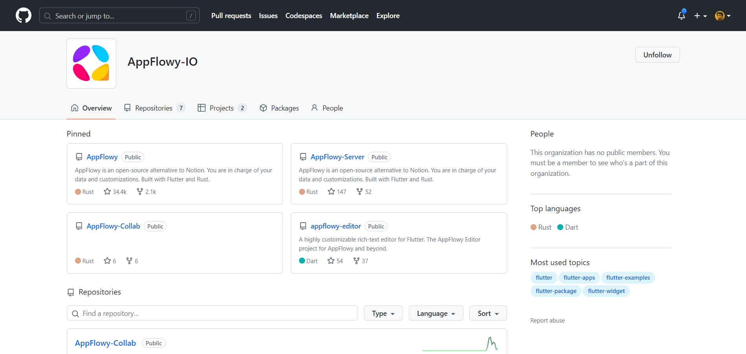Click the GitHub octocat logo
Image resolution: width=746 pixels, height=354 pixels.
coord(23,15)
